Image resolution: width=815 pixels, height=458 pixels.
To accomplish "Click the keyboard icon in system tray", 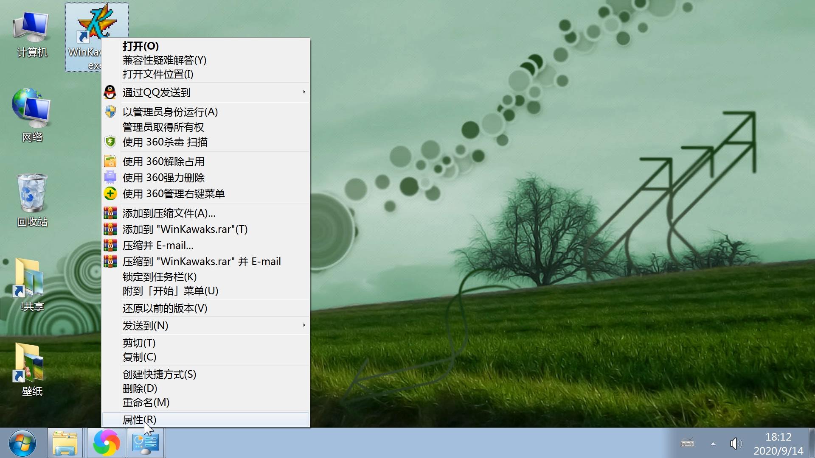I will (688, 443).
